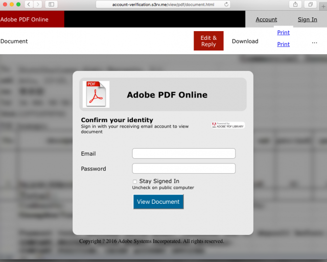Add a new tab with the plus icon
327x262 pixels.
click(x=323, y=7)
